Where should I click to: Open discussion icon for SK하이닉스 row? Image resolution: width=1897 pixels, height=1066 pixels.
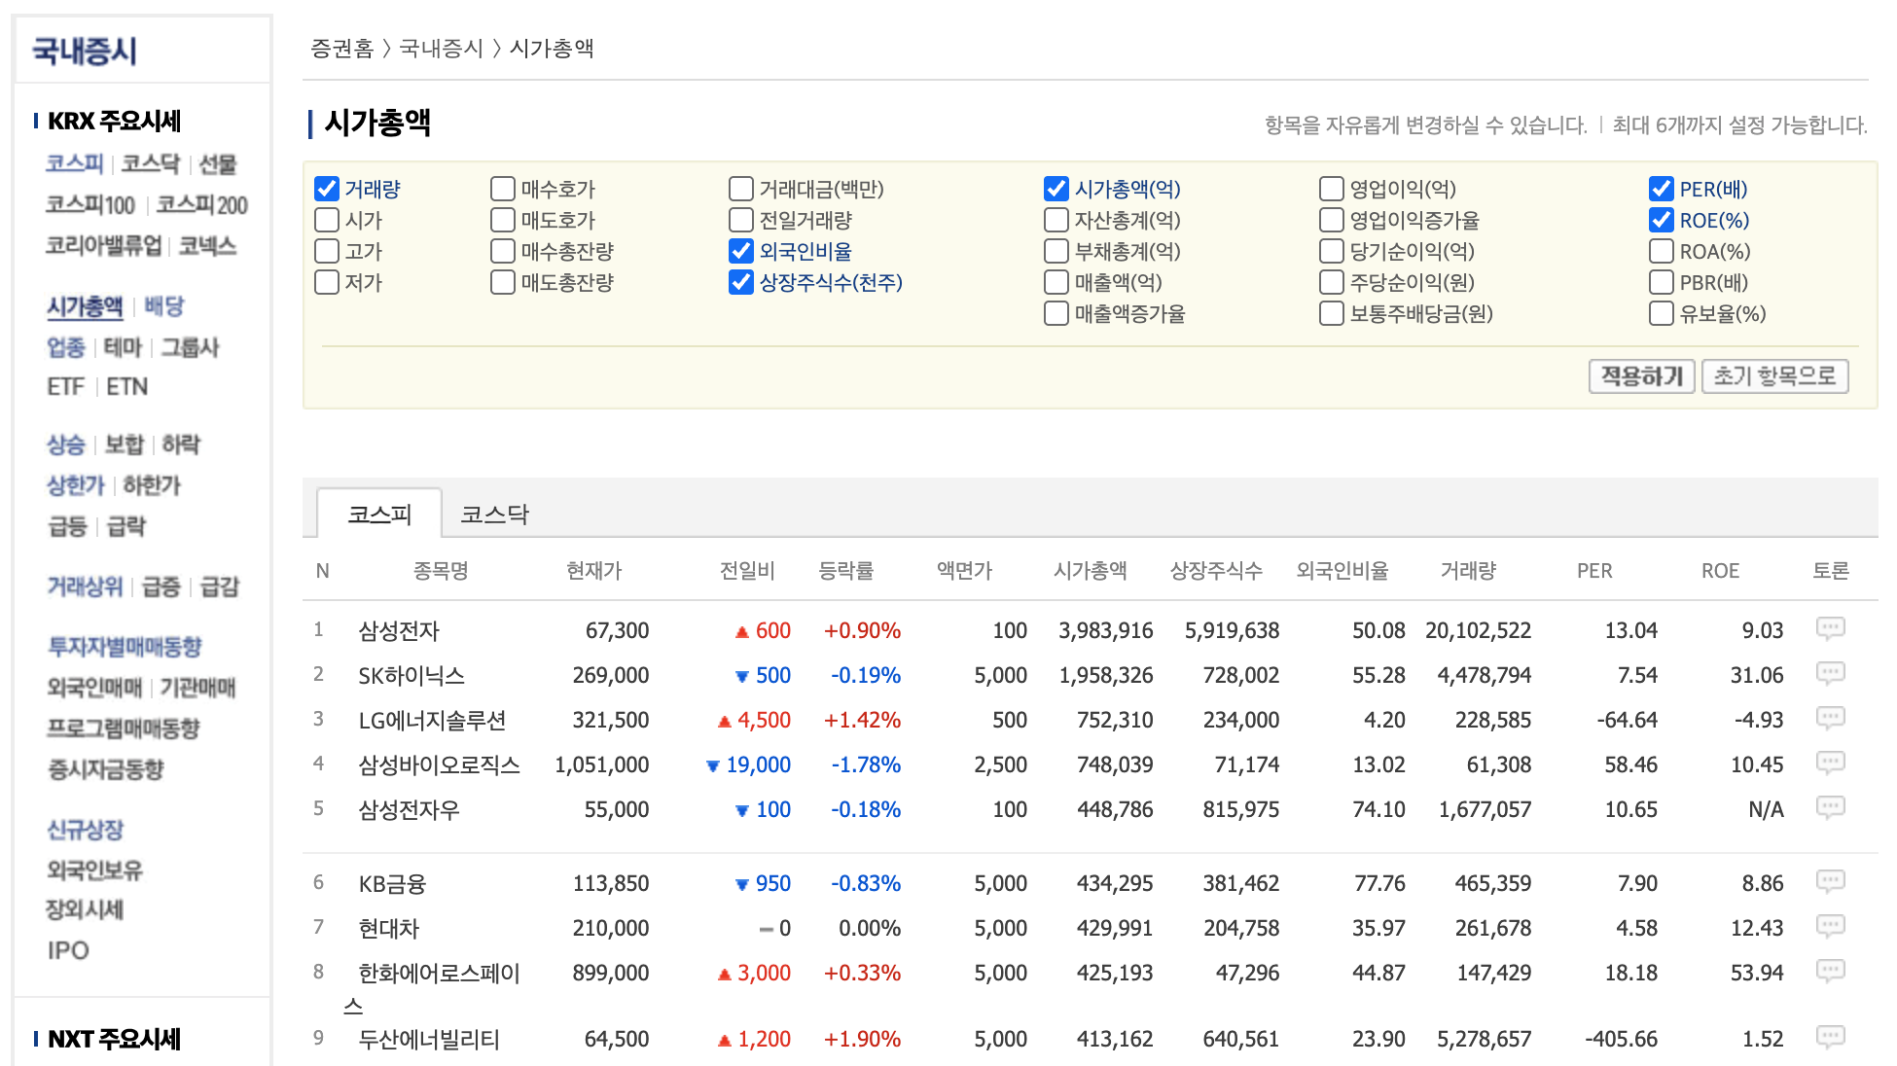(1830, 673)
